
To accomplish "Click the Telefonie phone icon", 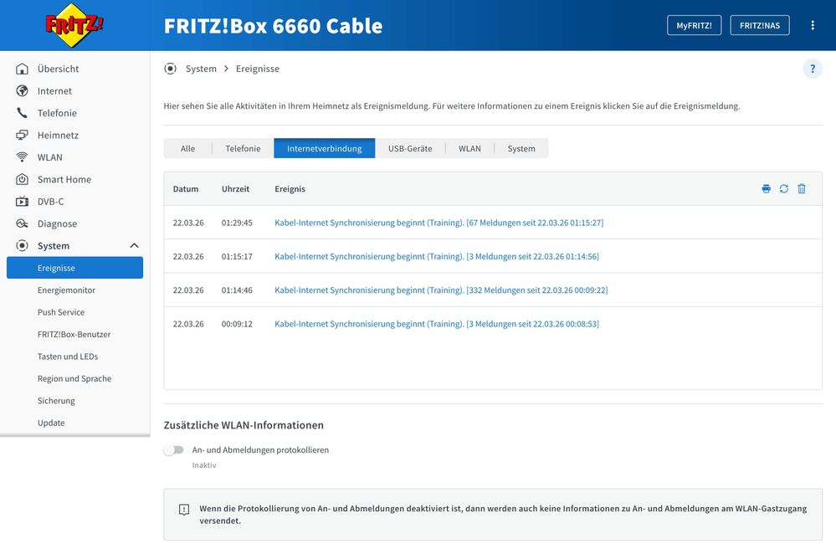I will [x=22, y=113].
